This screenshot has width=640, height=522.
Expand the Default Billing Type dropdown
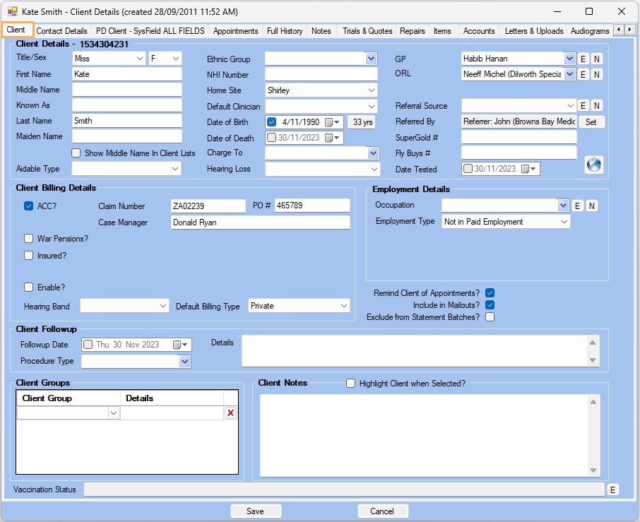343,306
